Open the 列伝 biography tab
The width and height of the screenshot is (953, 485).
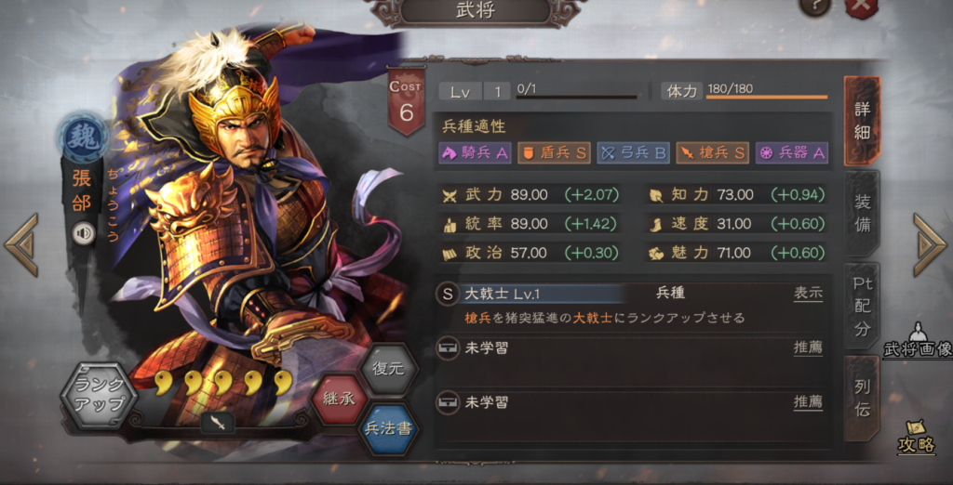862,399
